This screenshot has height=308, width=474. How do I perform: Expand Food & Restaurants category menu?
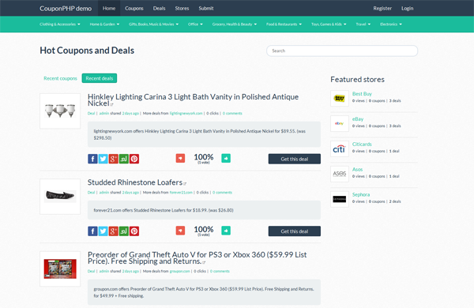(x=284, y=24)
